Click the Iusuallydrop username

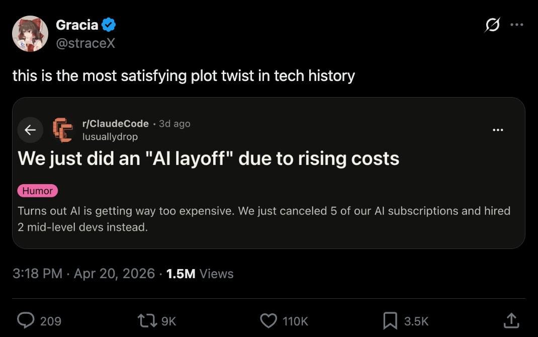110,136
